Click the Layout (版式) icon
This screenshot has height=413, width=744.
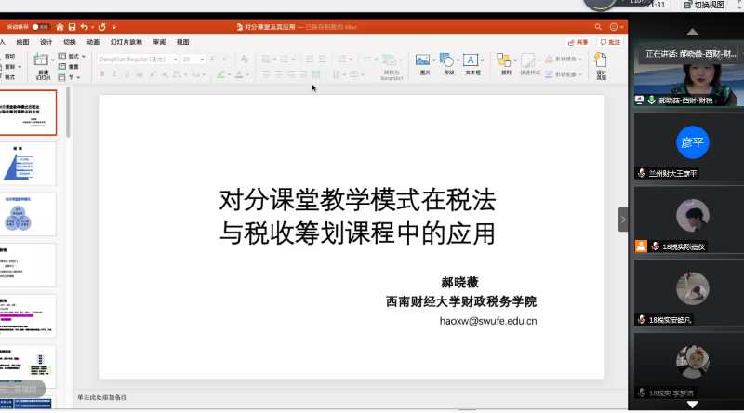[62, 56]
